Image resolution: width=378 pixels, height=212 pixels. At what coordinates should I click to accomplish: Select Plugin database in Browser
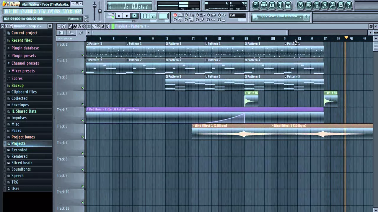click(25, 48)
